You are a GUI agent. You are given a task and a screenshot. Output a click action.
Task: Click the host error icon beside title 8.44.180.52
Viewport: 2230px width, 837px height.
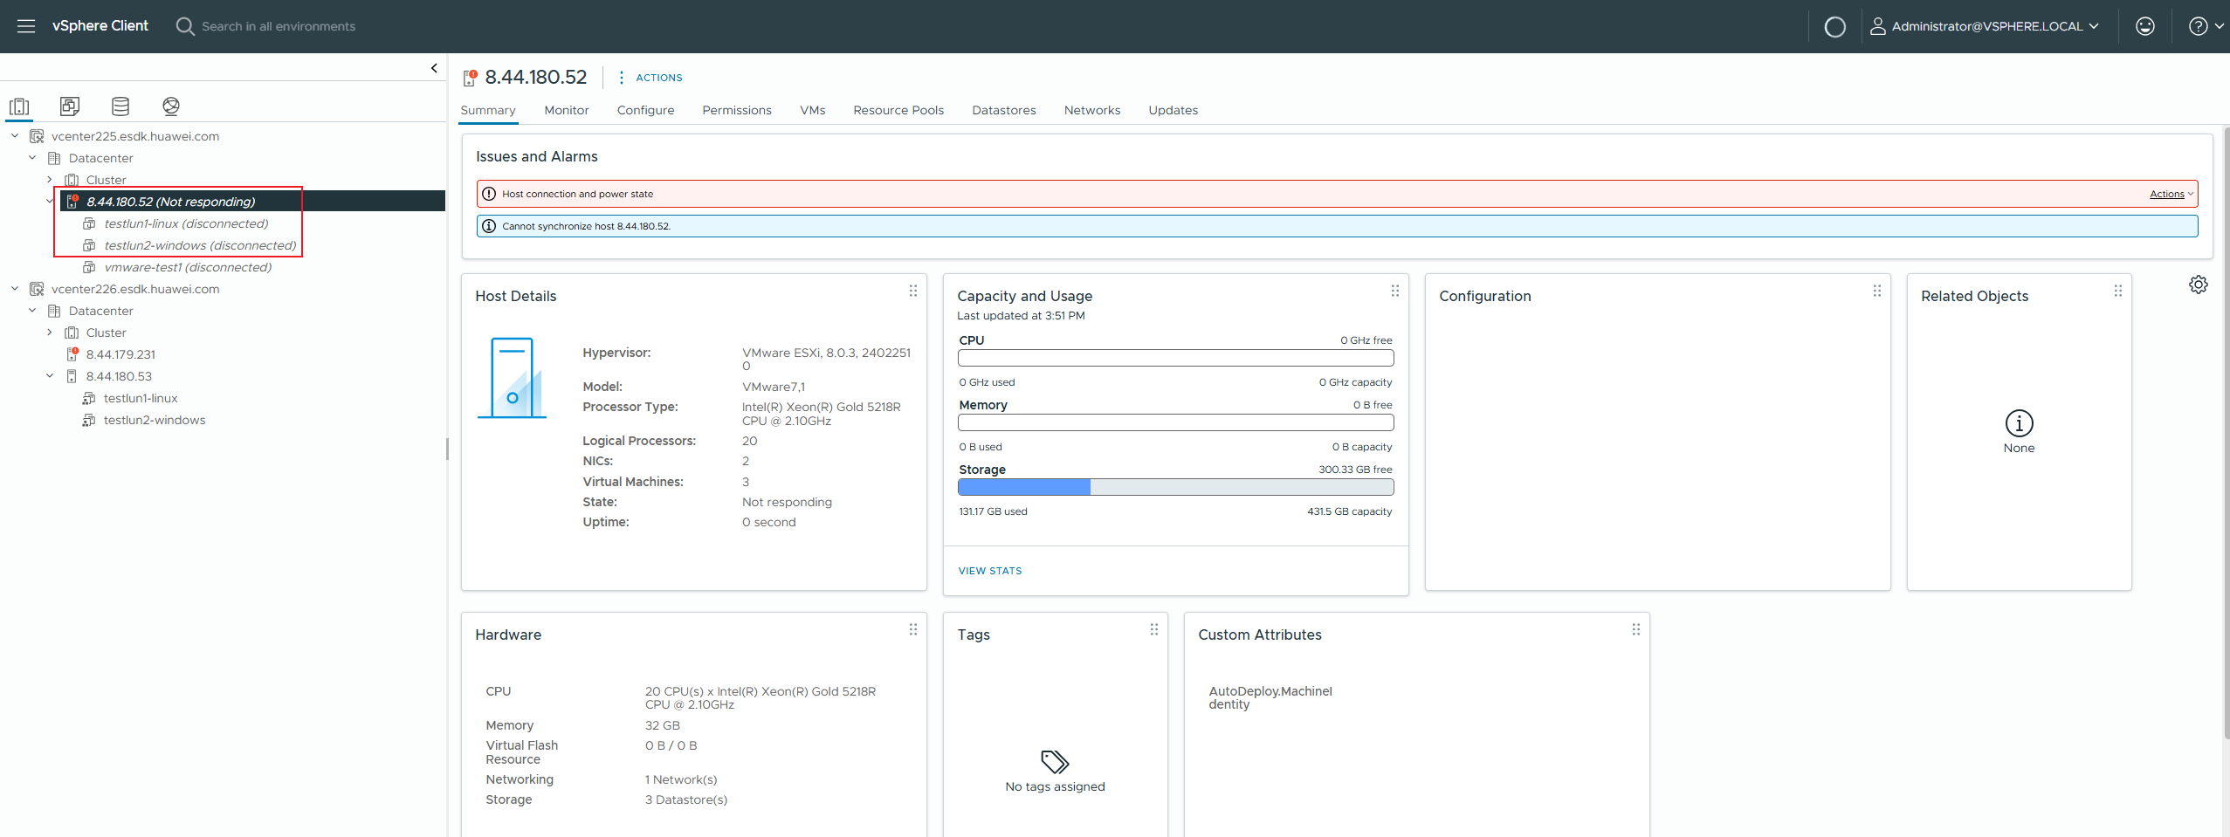tap(470, 78)
